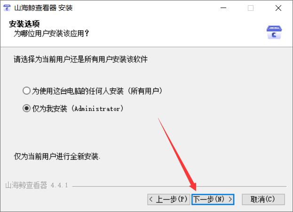Click the disabled maximize square in title bar

[251, 8]
